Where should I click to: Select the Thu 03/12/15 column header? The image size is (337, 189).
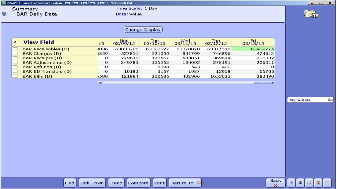216,42
